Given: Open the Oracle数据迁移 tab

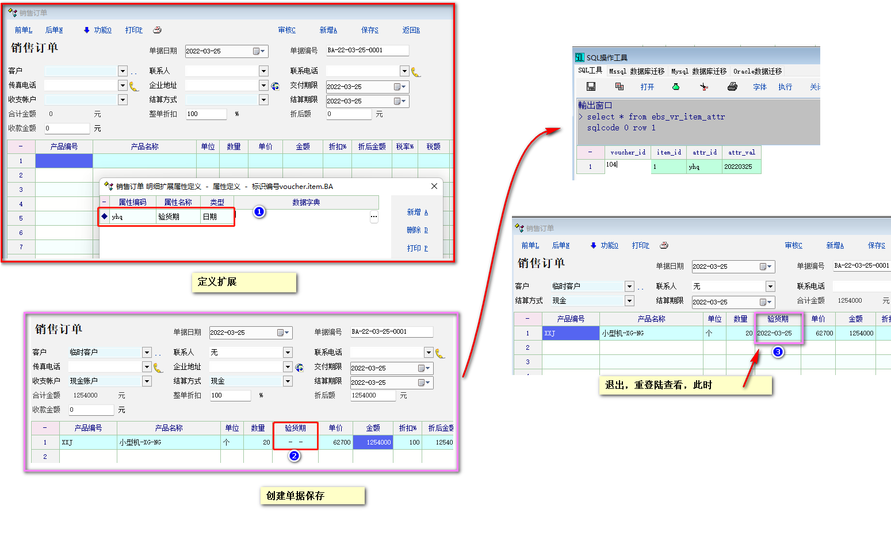Looking at the screenshot, I should click(x=758, y=71).
